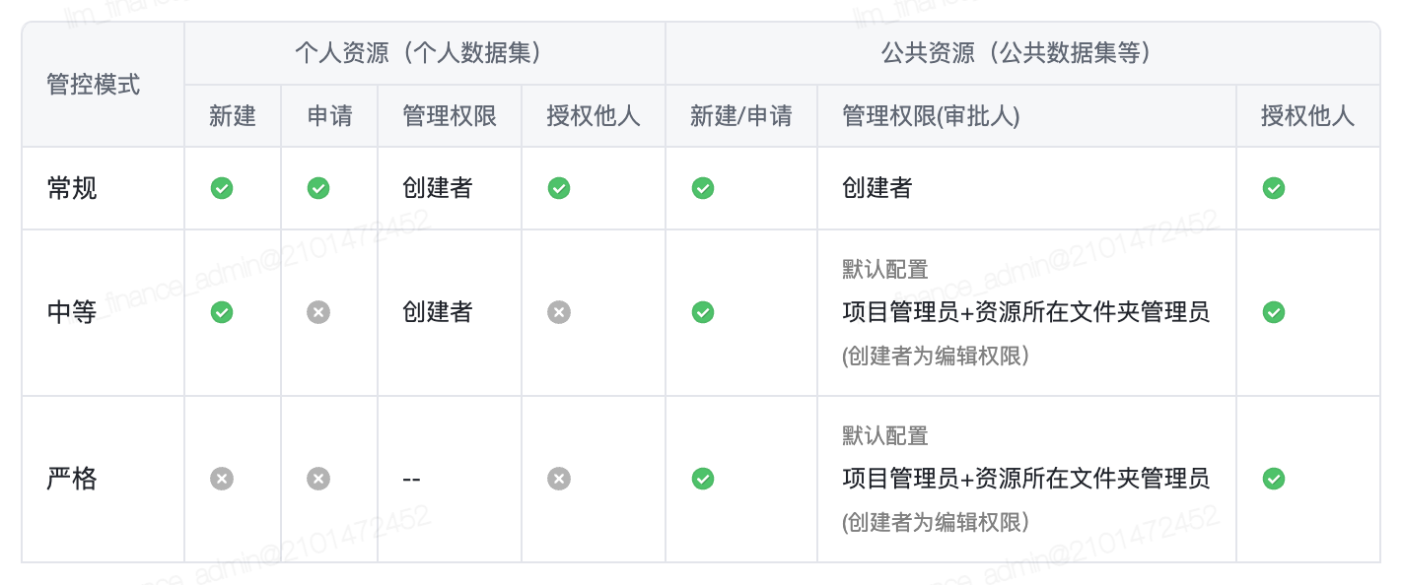Image resolution: width=1402 pixels, height=585 pixels.
Task: Click the 个人资源（个人数据集） header
Action: 424,53
